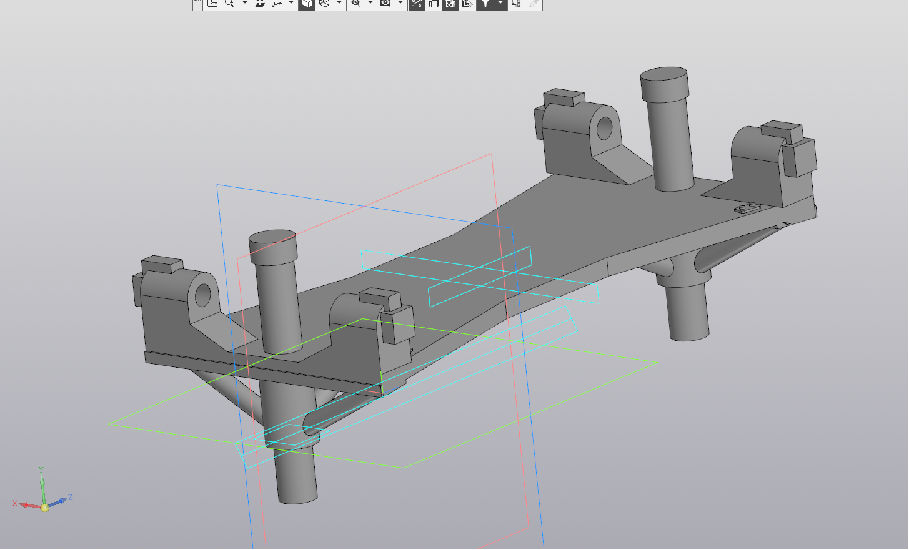Image resolution: width=909 pixels, height=550 pixels.
Task: Open the dropdown beside wireframe cube icon
Action: (339, 4)
